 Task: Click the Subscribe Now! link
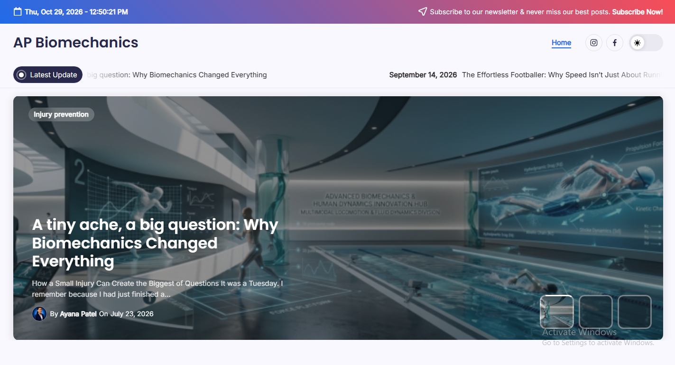[x=637, y=12]
